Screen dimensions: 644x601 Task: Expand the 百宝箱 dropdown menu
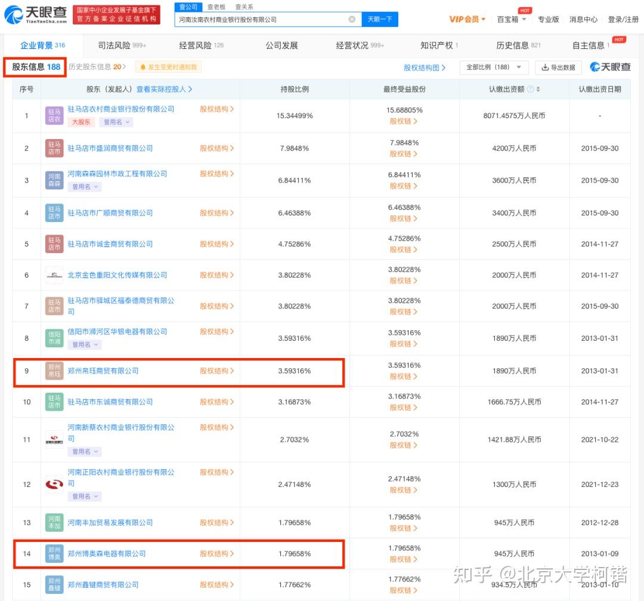click(x=524, y=19)
